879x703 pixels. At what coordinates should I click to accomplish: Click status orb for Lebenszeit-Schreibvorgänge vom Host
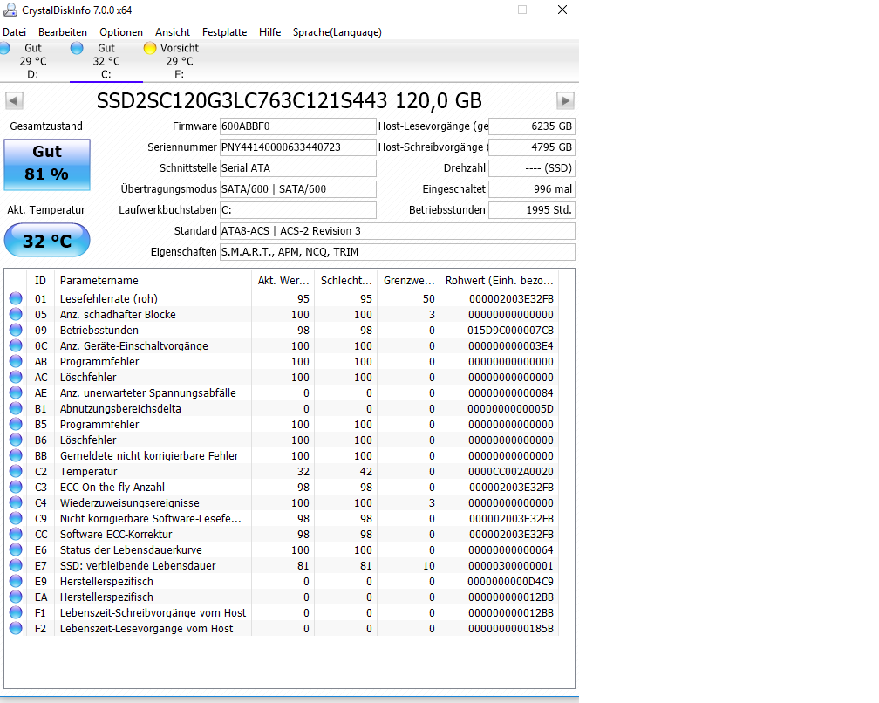point(16,613)
